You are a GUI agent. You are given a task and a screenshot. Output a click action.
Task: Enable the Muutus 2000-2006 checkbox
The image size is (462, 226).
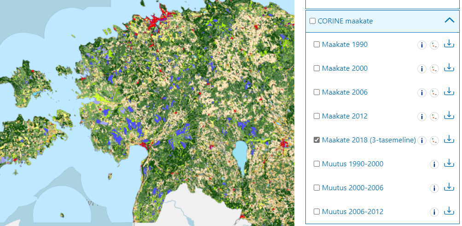316,187
